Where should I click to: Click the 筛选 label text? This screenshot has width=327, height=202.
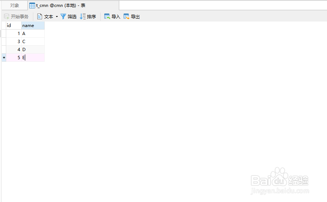coord(72,17)
